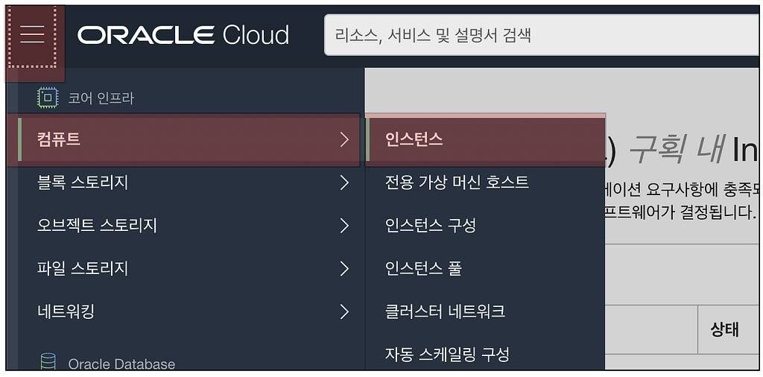Open 인스턴스 구성 submenu entry
The image size is (763, 377).
[x=485, y=226]
